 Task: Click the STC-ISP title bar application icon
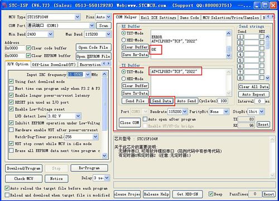coord(4,5)
